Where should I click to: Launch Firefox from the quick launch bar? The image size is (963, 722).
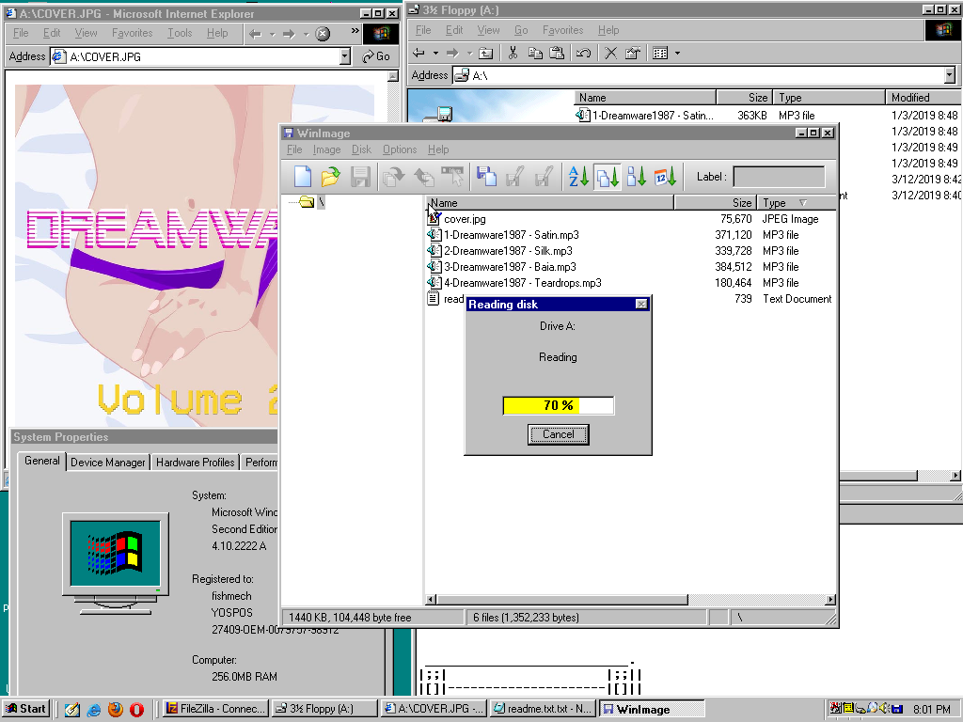(115, 709)
